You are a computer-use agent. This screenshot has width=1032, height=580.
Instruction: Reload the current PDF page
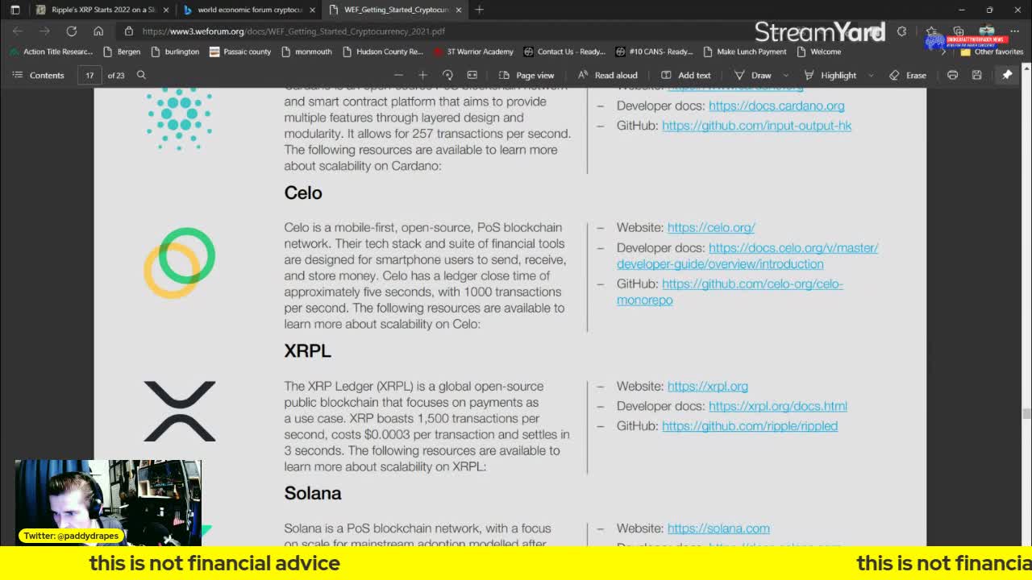point(72,31)
